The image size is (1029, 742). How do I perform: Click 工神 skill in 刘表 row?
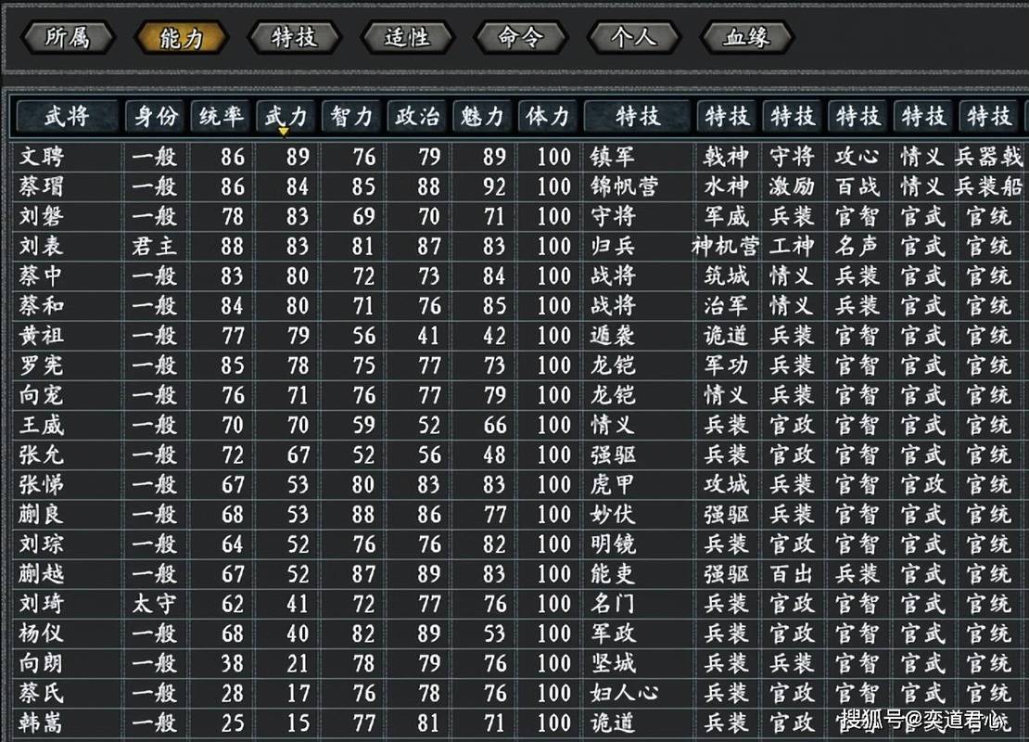pyautogui.click(x=792, y=246)
